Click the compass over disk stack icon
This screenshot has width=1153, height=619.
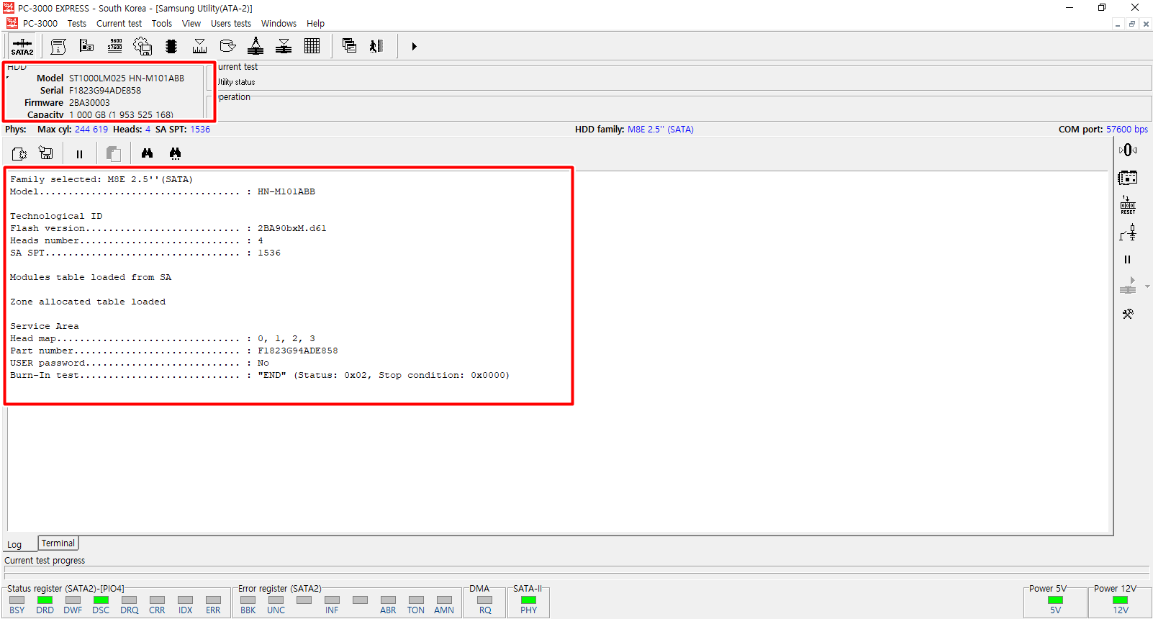point(256,47)
